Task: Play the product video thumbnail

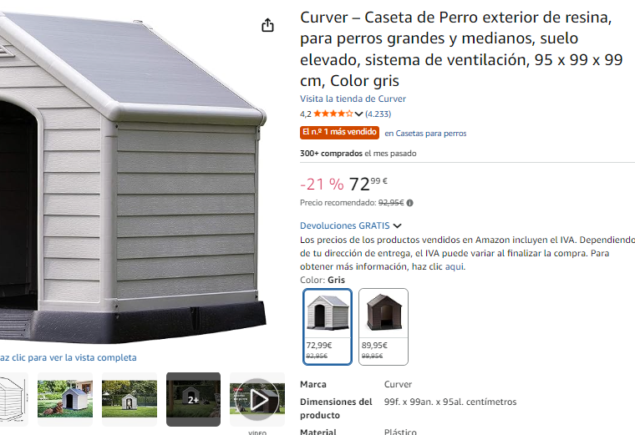Action: [x=257, y=399]
